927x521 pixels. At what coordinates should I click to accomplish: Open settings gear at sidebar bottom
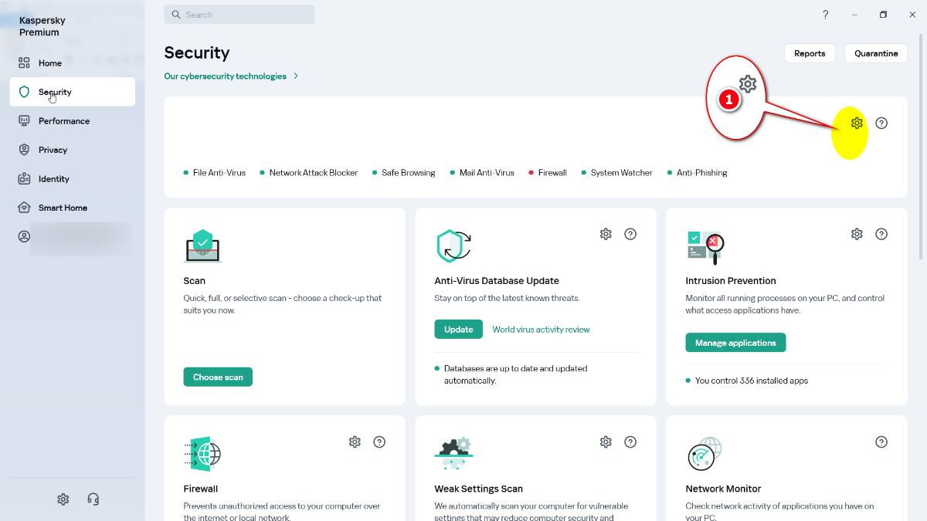(63, 499)
